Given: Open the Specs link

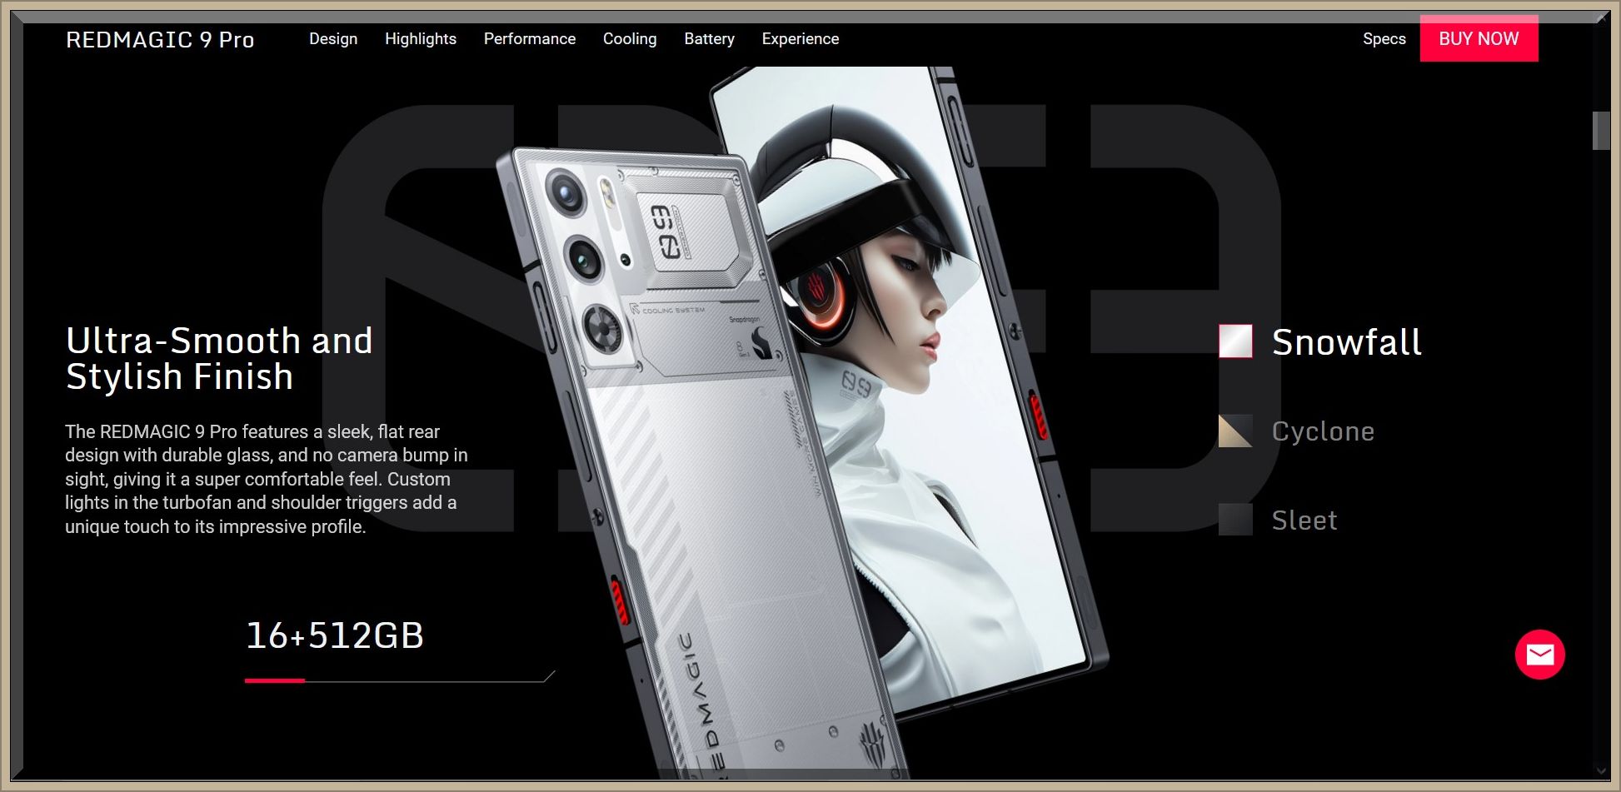Looking at the screenshot, I should [1384, 39].
